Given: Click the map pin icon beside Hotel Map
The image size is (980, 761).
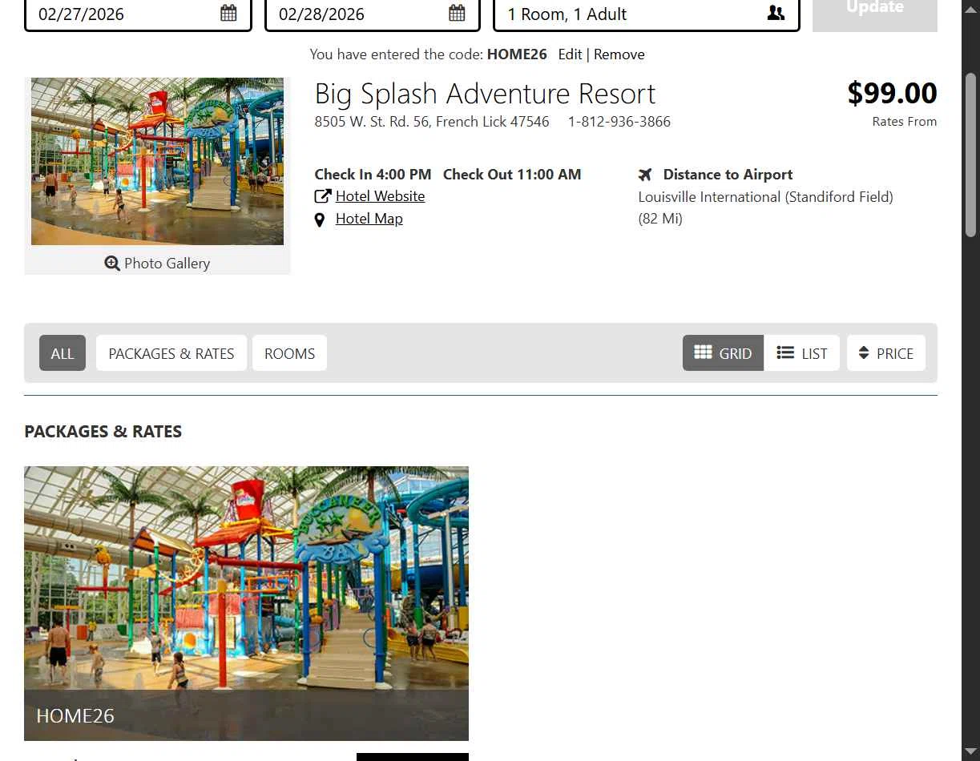Looking at the screenshot, I should pyautogui.click(x=320, y=219).
